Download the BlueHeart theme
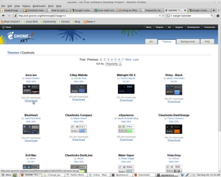The height and width of the screenshot is (177, 221). tap(31, 141)
